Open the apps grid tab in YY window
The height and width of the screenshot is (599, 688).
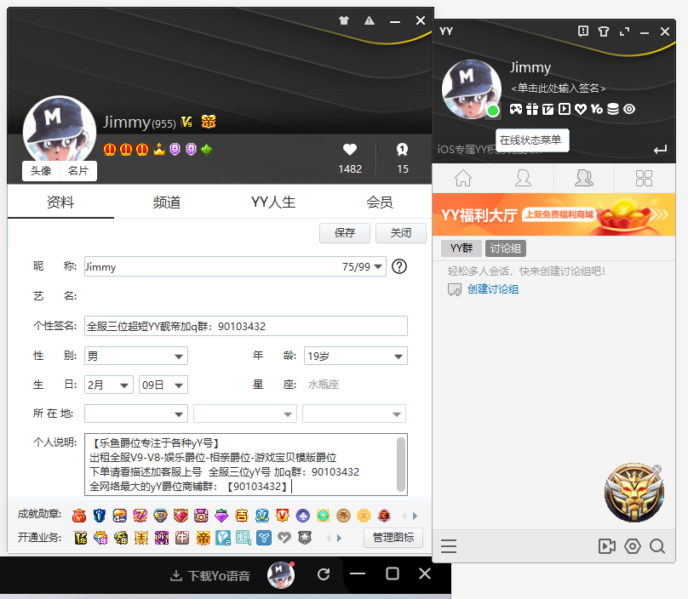click(644, 178)
